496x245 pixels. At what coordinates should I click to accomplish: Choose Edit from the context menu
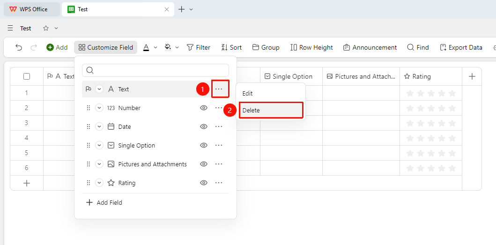271,94
